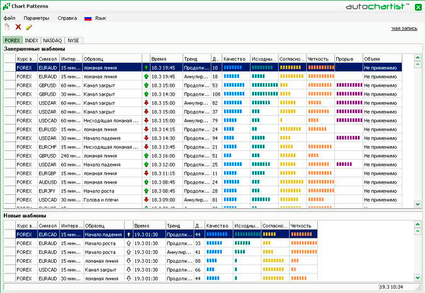This screenshot has width=425, height=293.
Task: Click the Chart Patterns title bar icon
Action: 6,6
